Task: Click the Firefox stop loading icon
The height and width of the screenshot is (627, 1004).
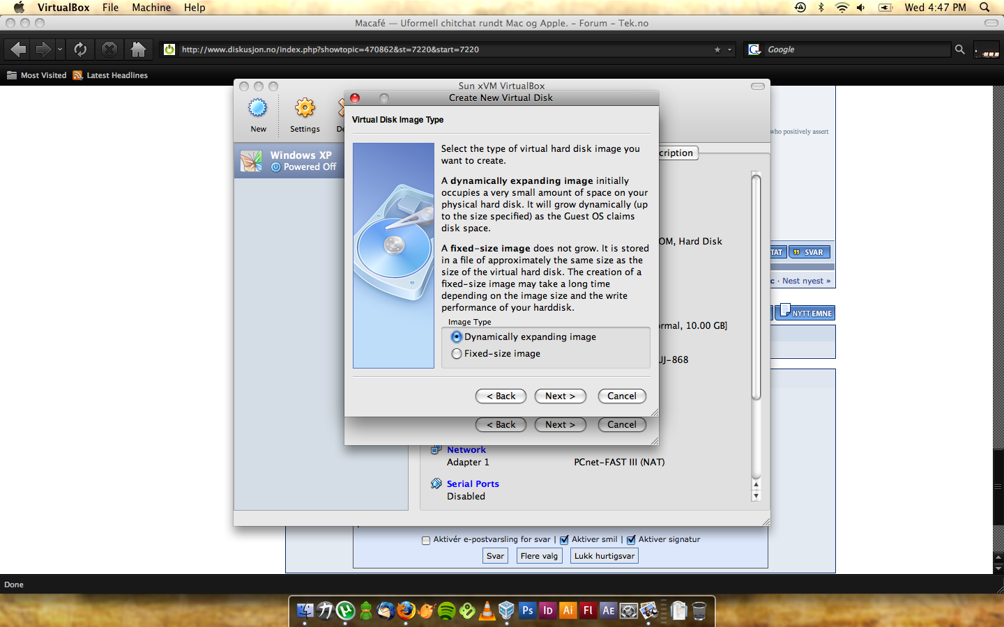Action: [x=109, y=49]
